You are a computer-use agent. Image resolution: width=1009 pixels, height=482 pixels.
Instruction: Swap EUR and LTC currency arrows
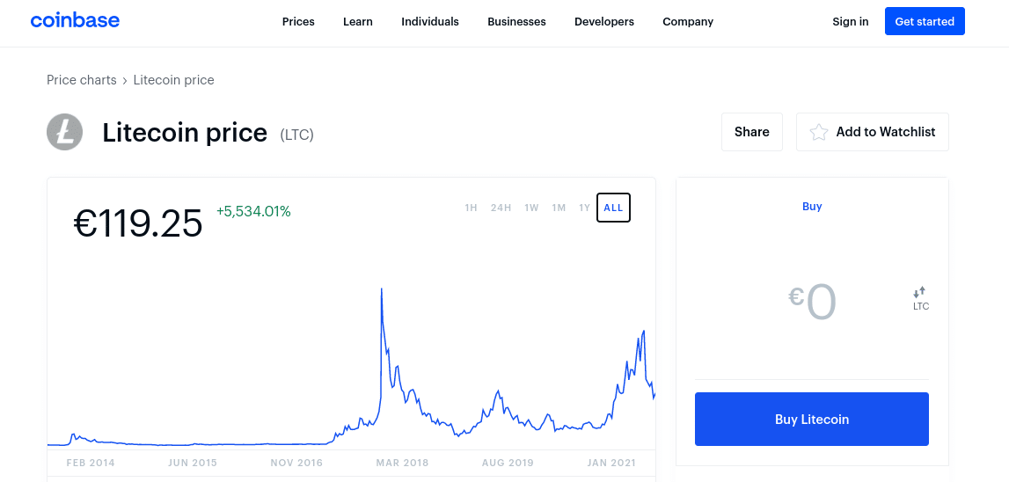919,292
